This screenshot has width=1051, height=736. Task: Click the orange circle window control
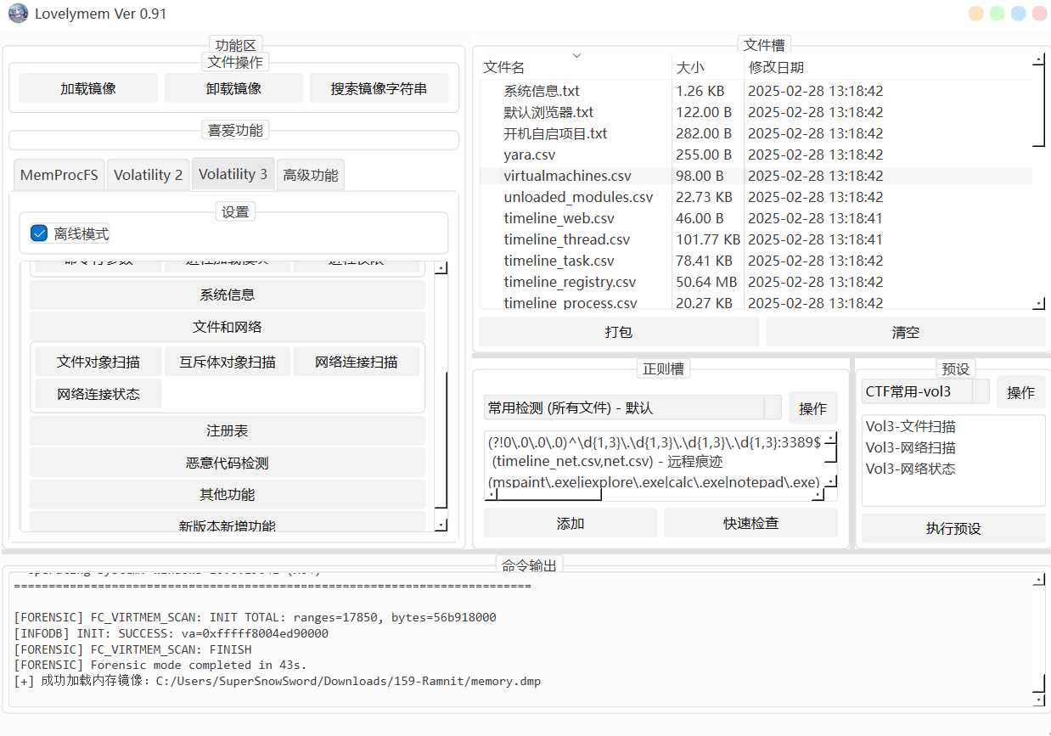976,14
